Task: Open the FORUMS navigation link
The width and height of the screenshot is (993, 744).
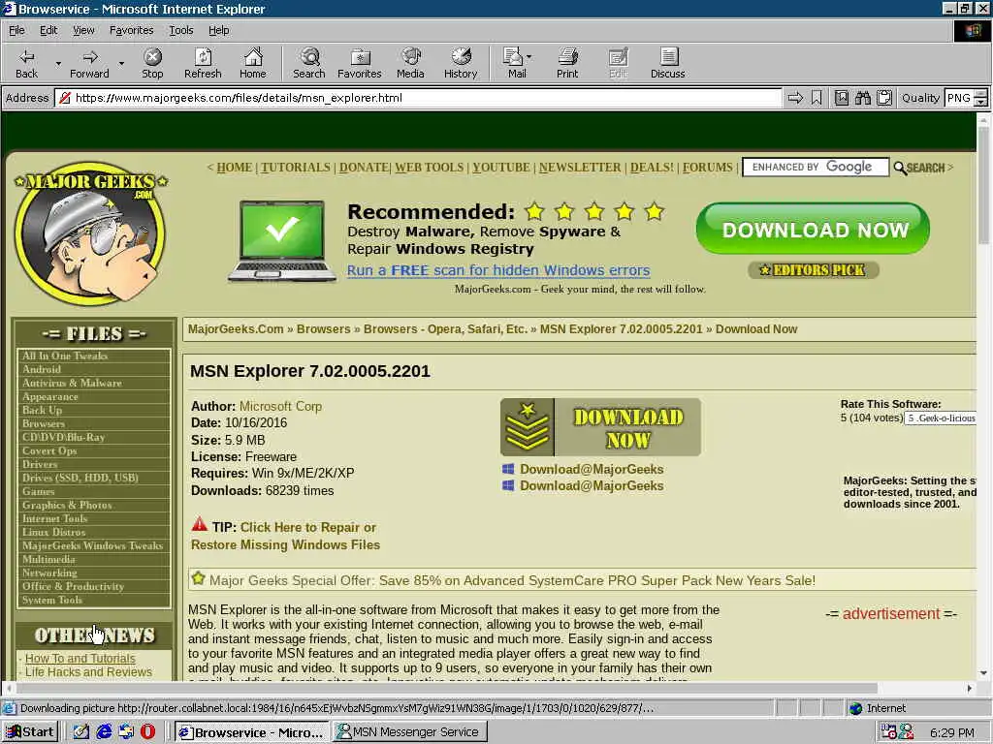Action: pyautogui.click(x=707, y=168)
